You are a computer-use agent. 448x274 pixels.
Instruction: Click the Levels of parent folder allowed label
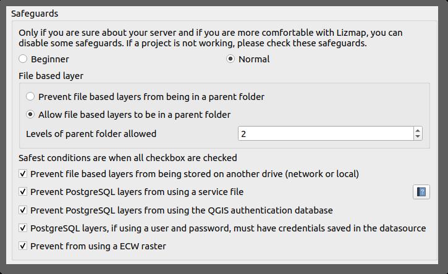pyautogui.click(x=91, y=134)
